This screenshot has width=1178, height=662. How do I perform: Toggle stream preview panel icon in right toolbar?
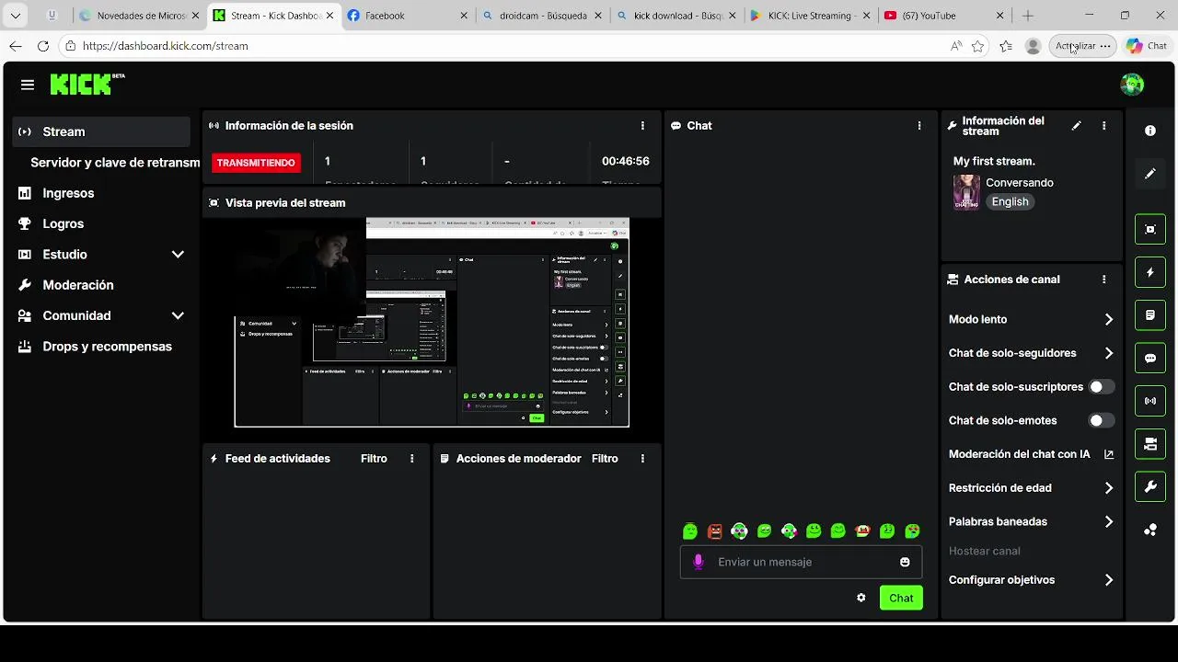point(1150,229)
